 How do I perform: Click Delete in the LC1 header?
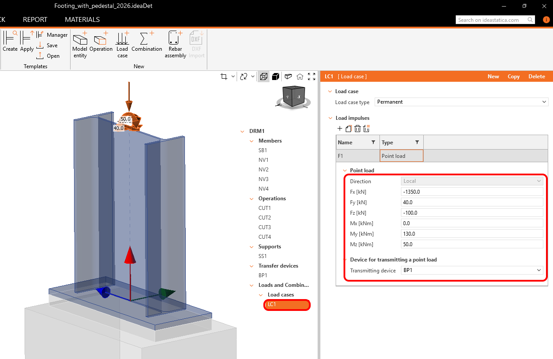(x=536, y=77)
